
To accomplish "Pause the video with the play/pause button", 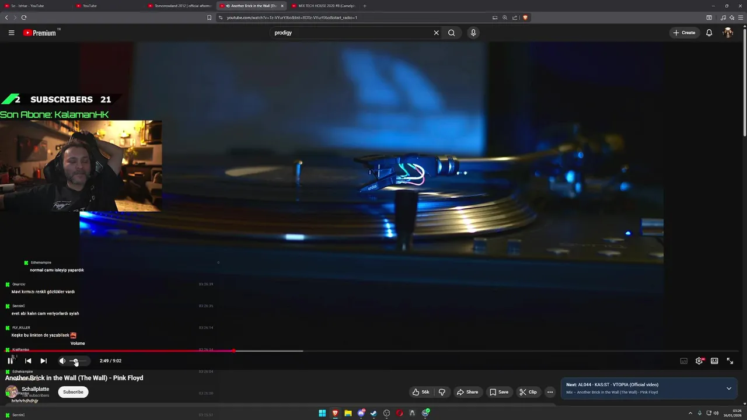I will pyautogui.click(x=10, y=360).
